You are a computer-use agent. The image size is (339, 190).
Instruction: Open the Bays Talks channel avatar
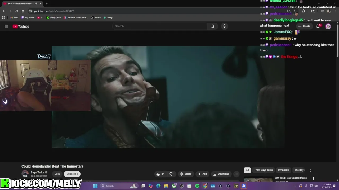(25, 174)
